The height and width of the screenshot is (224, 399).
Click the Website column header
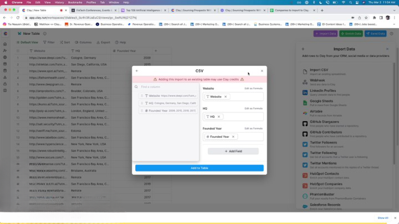49,51
